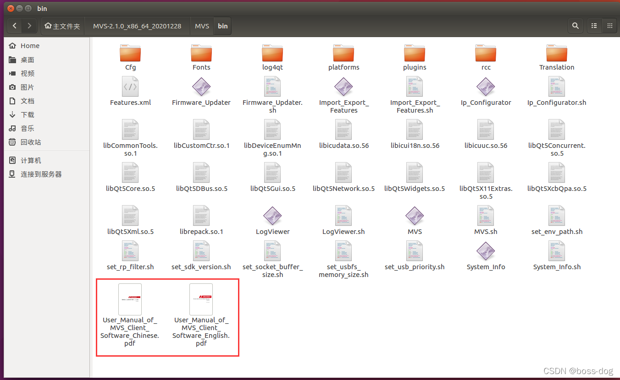Select the libQt5Concurrent.so.5 file name
This screenshot has height=380, width=620.
click(x=557, y=149)
